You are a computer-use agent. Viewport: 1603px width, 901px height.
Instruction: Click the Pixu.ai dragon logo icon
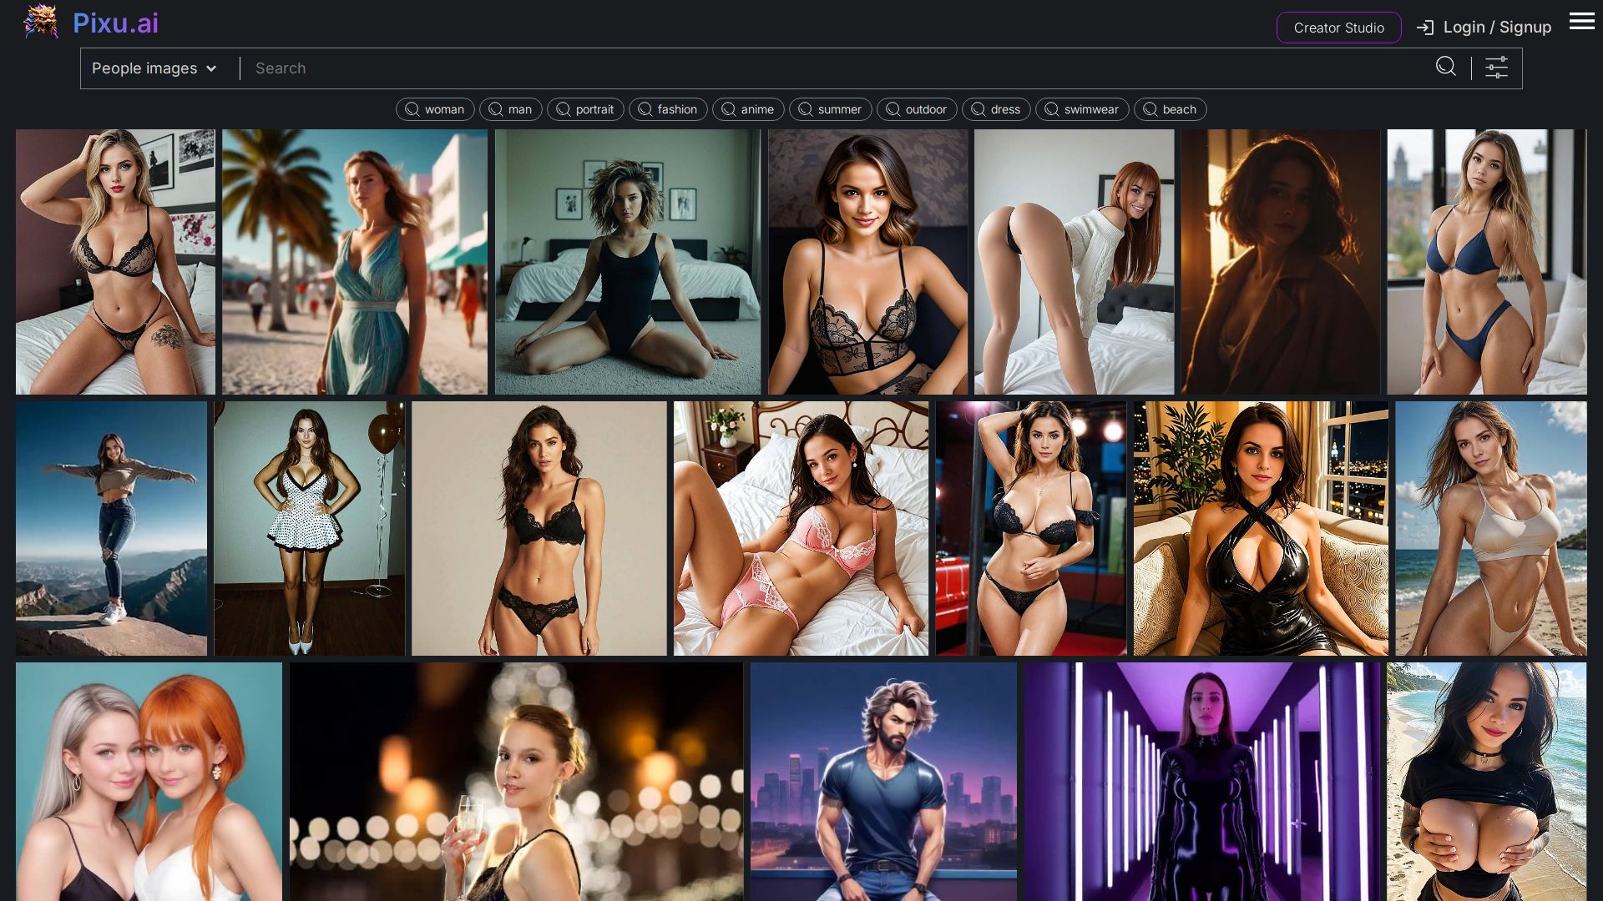tap(41, 23)
